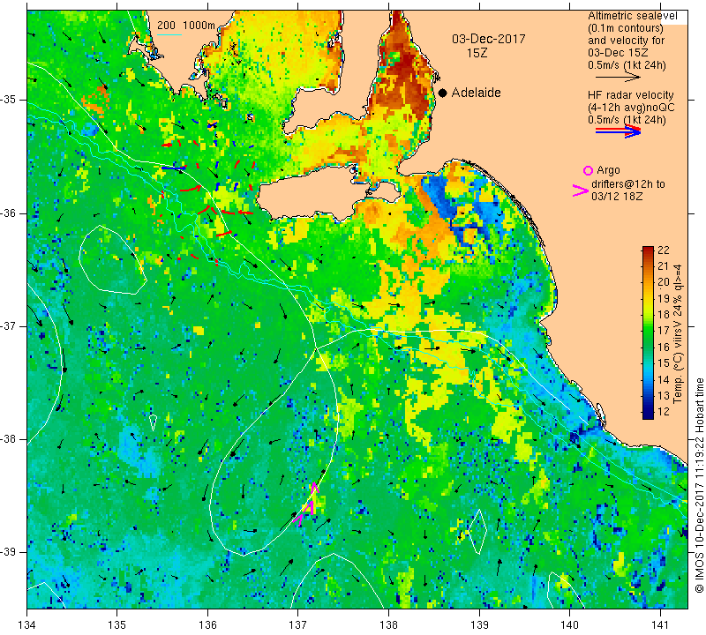706x635 pixels.
Task: Click the 'Argo' legend text
Action: click(x=608, y=170)
